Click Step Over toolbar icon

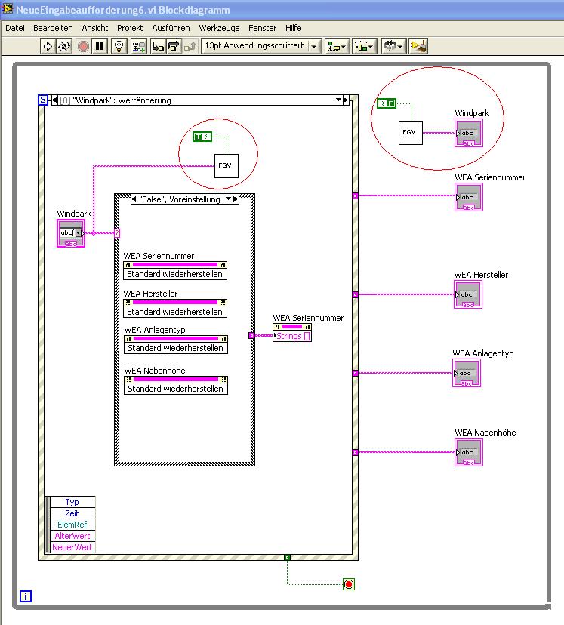tap(174, 46)
